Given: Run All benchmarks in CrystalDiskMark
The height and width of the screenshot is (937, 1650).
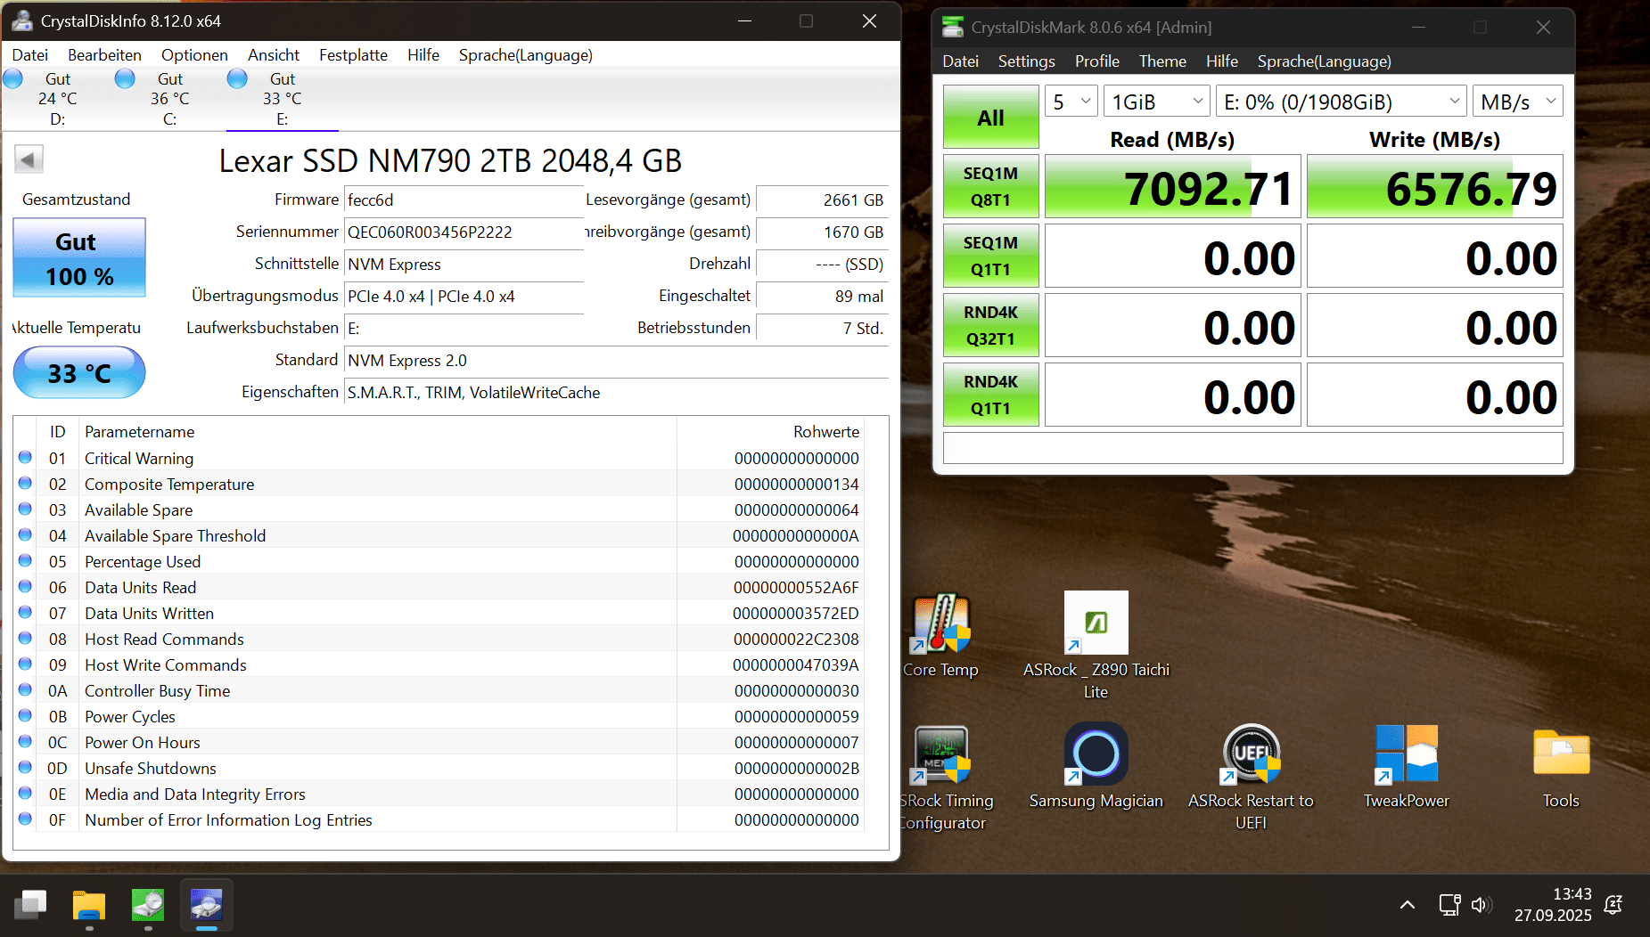Looking at the screenshot, I should click(x=991, y=117).
